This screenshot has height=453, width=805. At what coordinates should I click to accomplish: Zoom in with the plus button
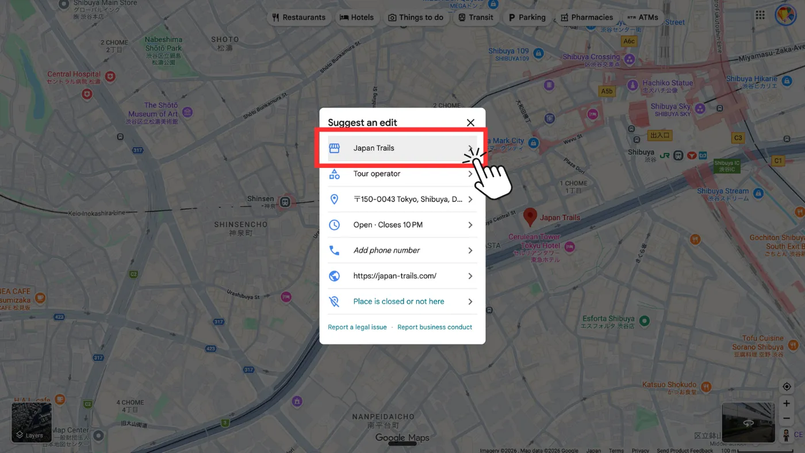[787, 404]
